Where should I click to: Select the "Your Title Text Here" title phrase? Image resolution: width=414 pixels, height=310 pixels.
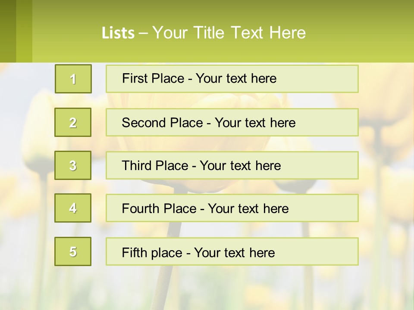coord(229,33)
